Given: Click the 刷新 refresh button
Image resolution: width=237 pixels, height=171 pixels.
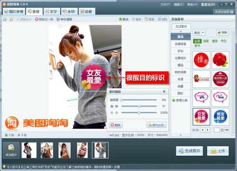Looking at the screenshot, I should pos(222,33).
